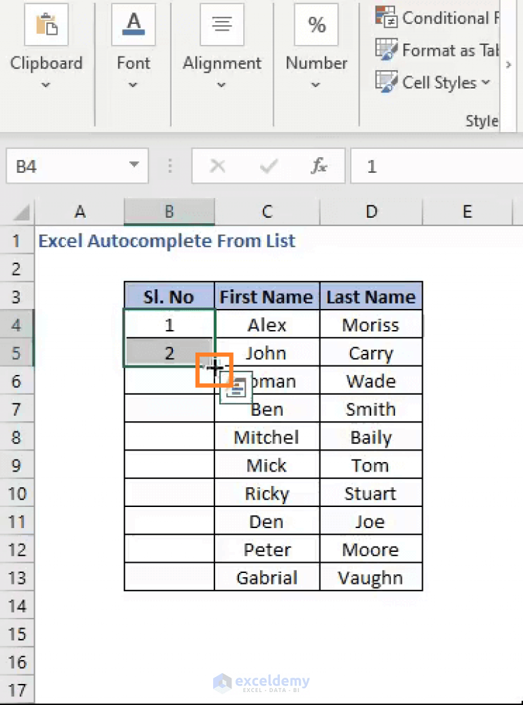Screen dimensions: 523x705
Task: Open Insert Function (fx)
Action: (319, 166)
